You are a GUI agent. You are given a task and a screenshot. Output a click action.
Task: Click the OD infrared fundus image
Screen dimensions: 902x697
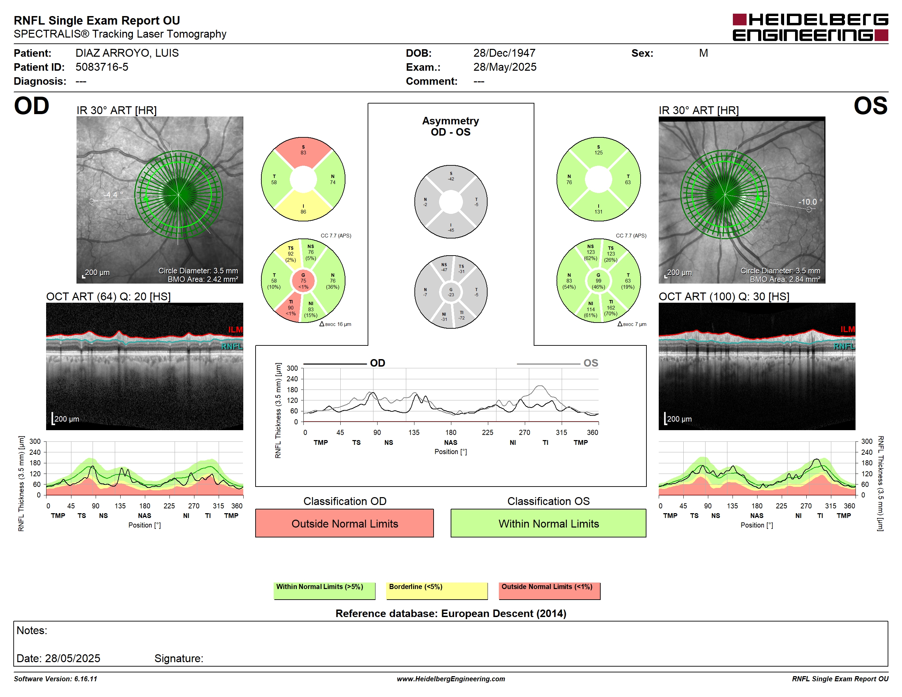160,200
